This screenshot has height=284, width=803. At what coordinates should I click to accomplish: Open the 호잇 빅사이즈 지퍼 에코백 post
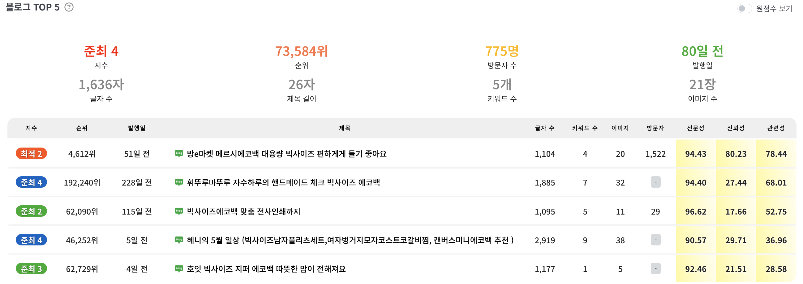tap(266, 269)
